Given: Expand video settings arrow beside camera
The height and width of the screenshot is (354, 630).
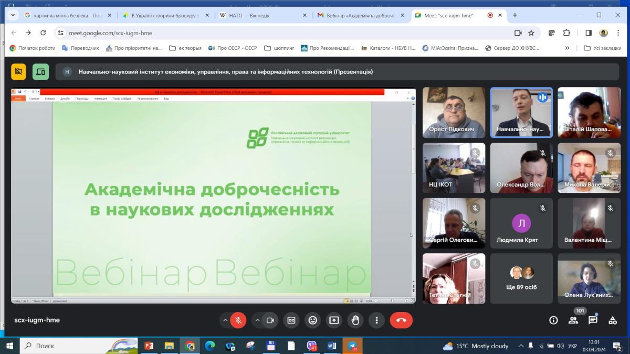Looking at the screenshot, I should (x=257, y=320).
